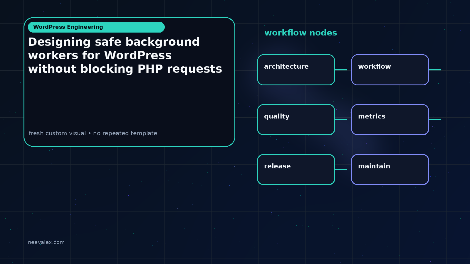Screen dimensions: 470x264
Task: Click the quality node
Action: pyautogui.click(x=296, y=120)
